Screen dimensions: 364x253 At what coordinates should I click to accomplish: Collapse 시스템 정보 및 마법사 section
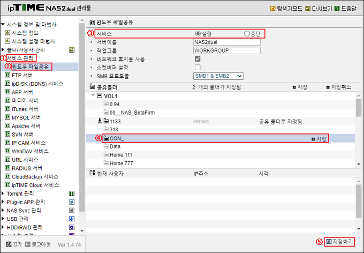[3, 24]
